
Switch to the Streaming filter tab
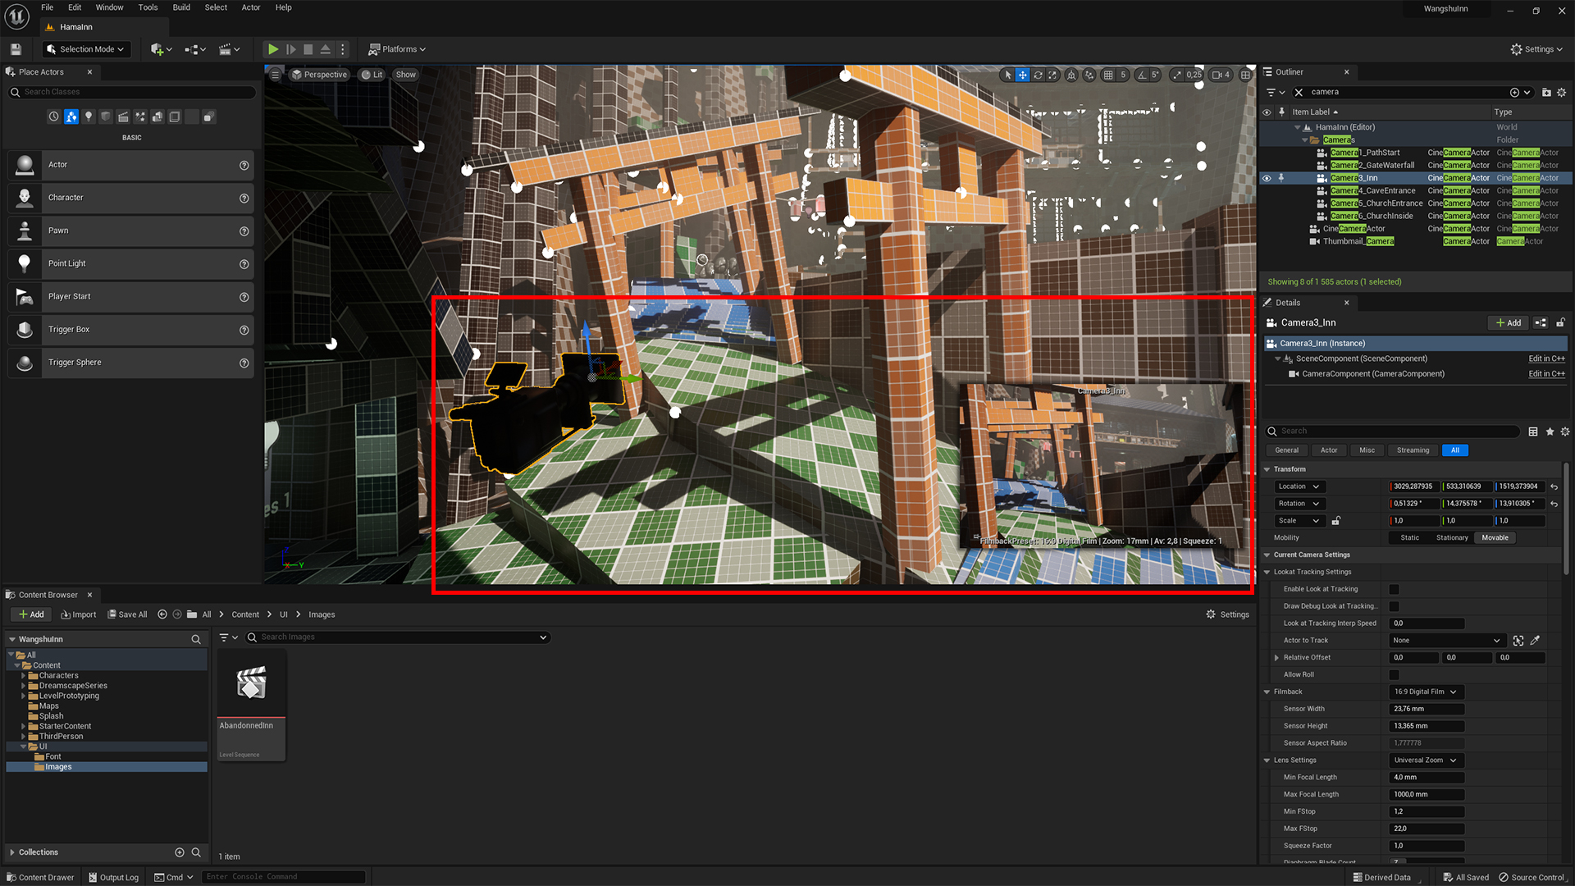[x=1413, y=450]
